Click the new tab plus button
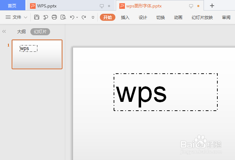 [x=212, y=6]
